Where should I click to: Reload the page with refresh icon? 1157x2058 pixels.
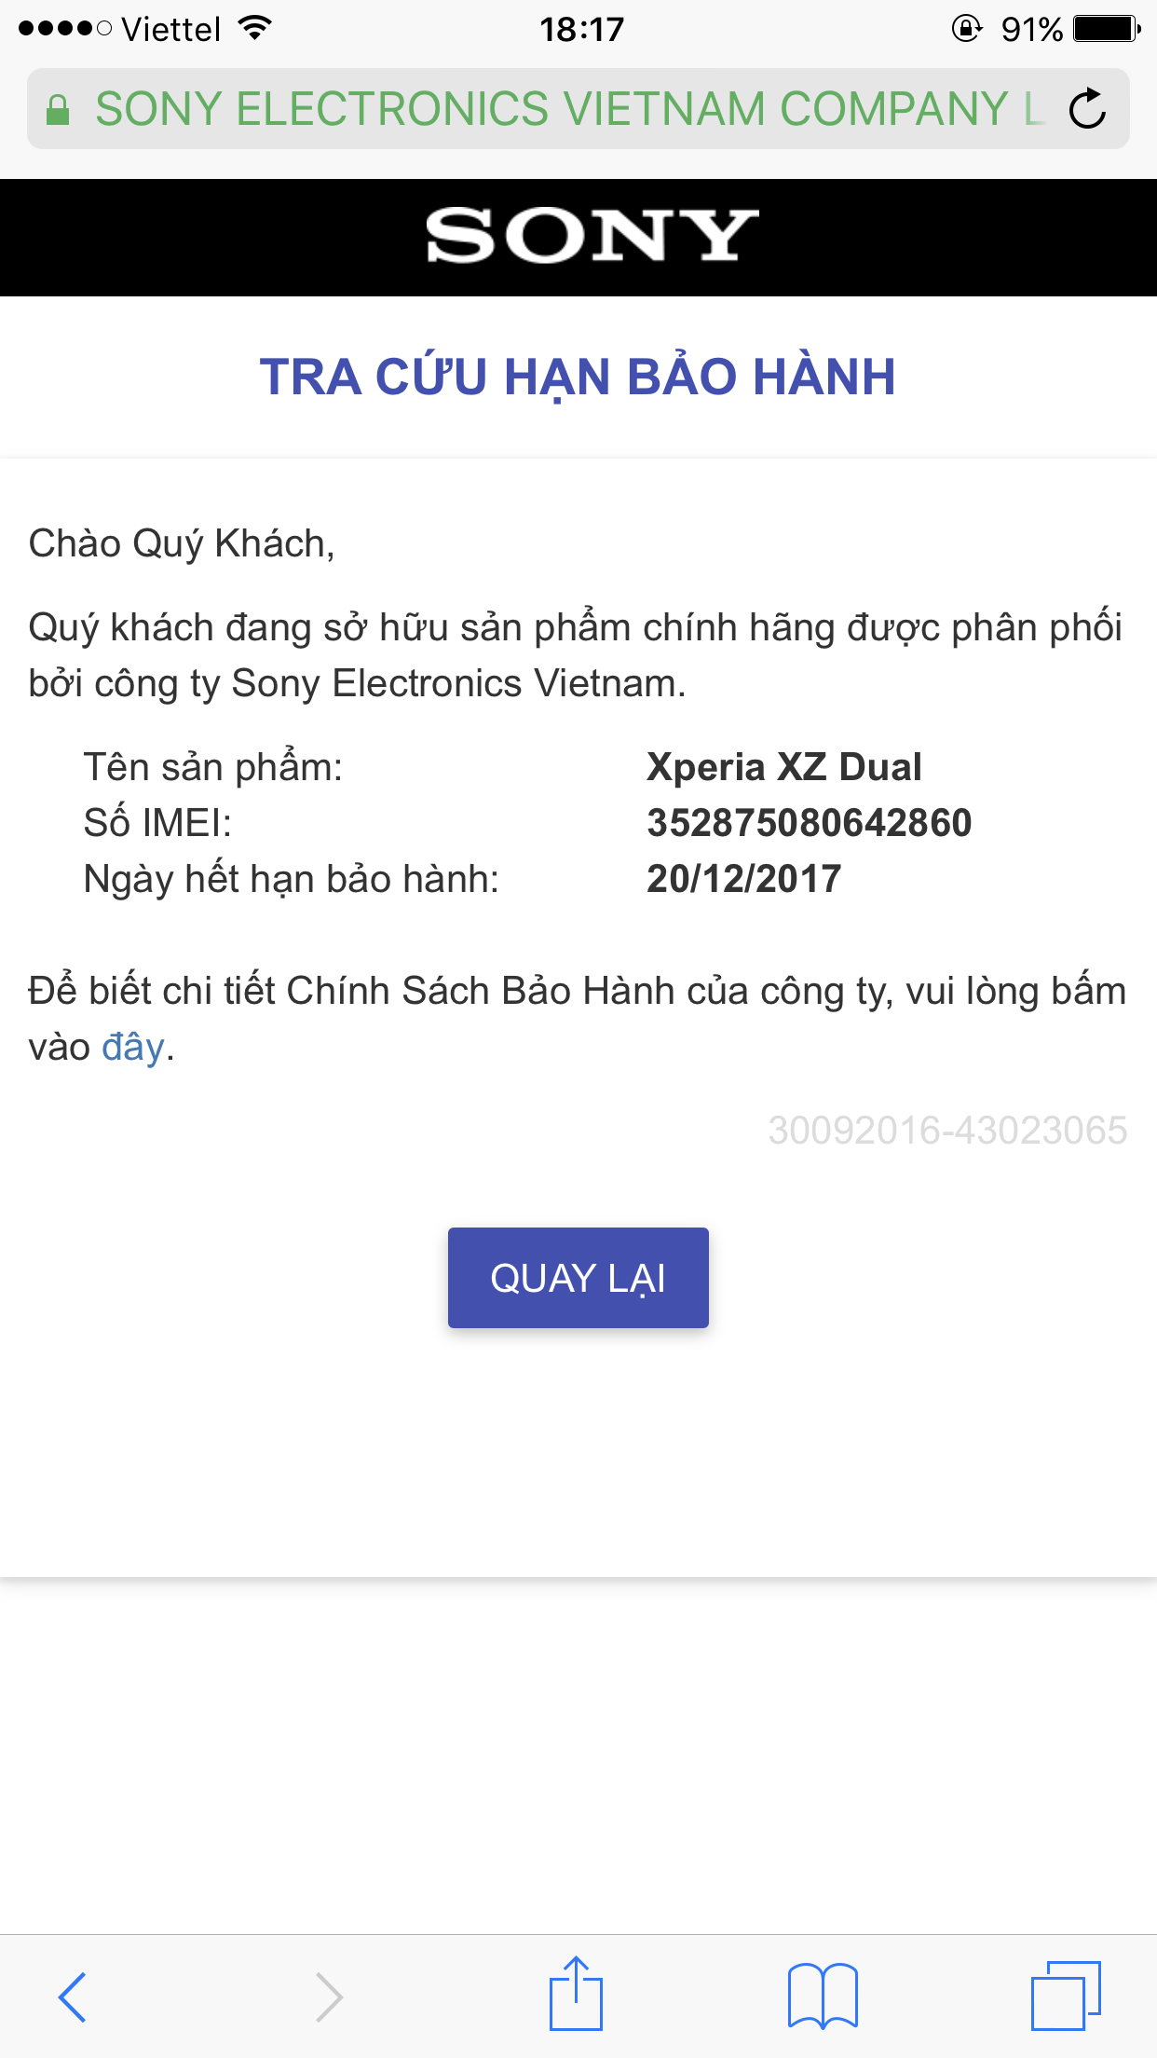point(1087,109)
